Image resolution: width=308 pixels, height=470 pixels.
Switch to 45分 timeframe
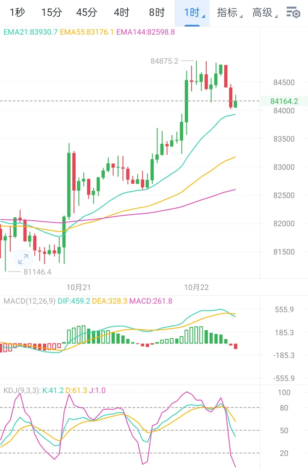click(x=87, y=12)
